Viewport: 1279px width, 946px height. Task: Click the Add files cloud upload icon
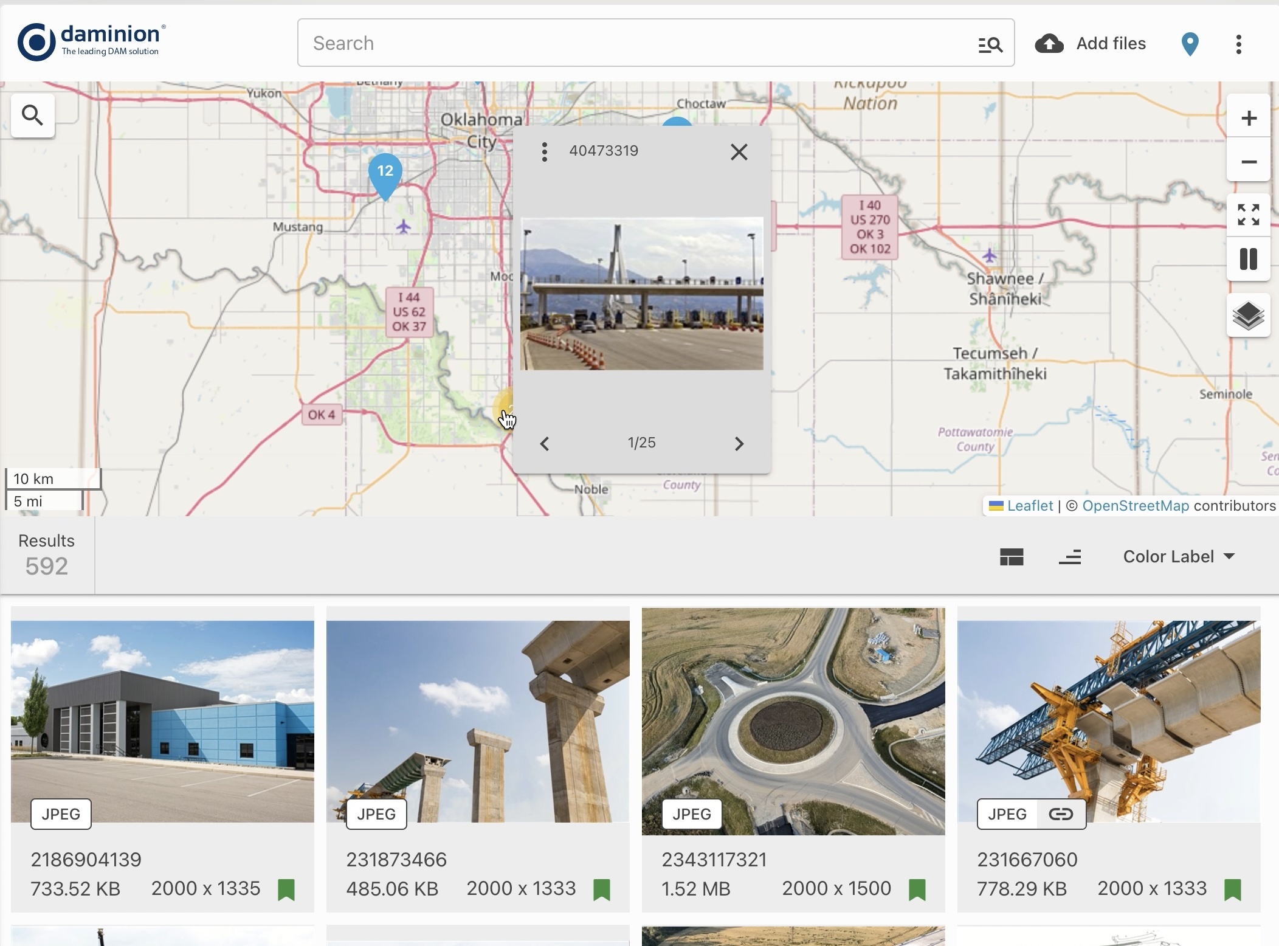(x=1049, y=44)
